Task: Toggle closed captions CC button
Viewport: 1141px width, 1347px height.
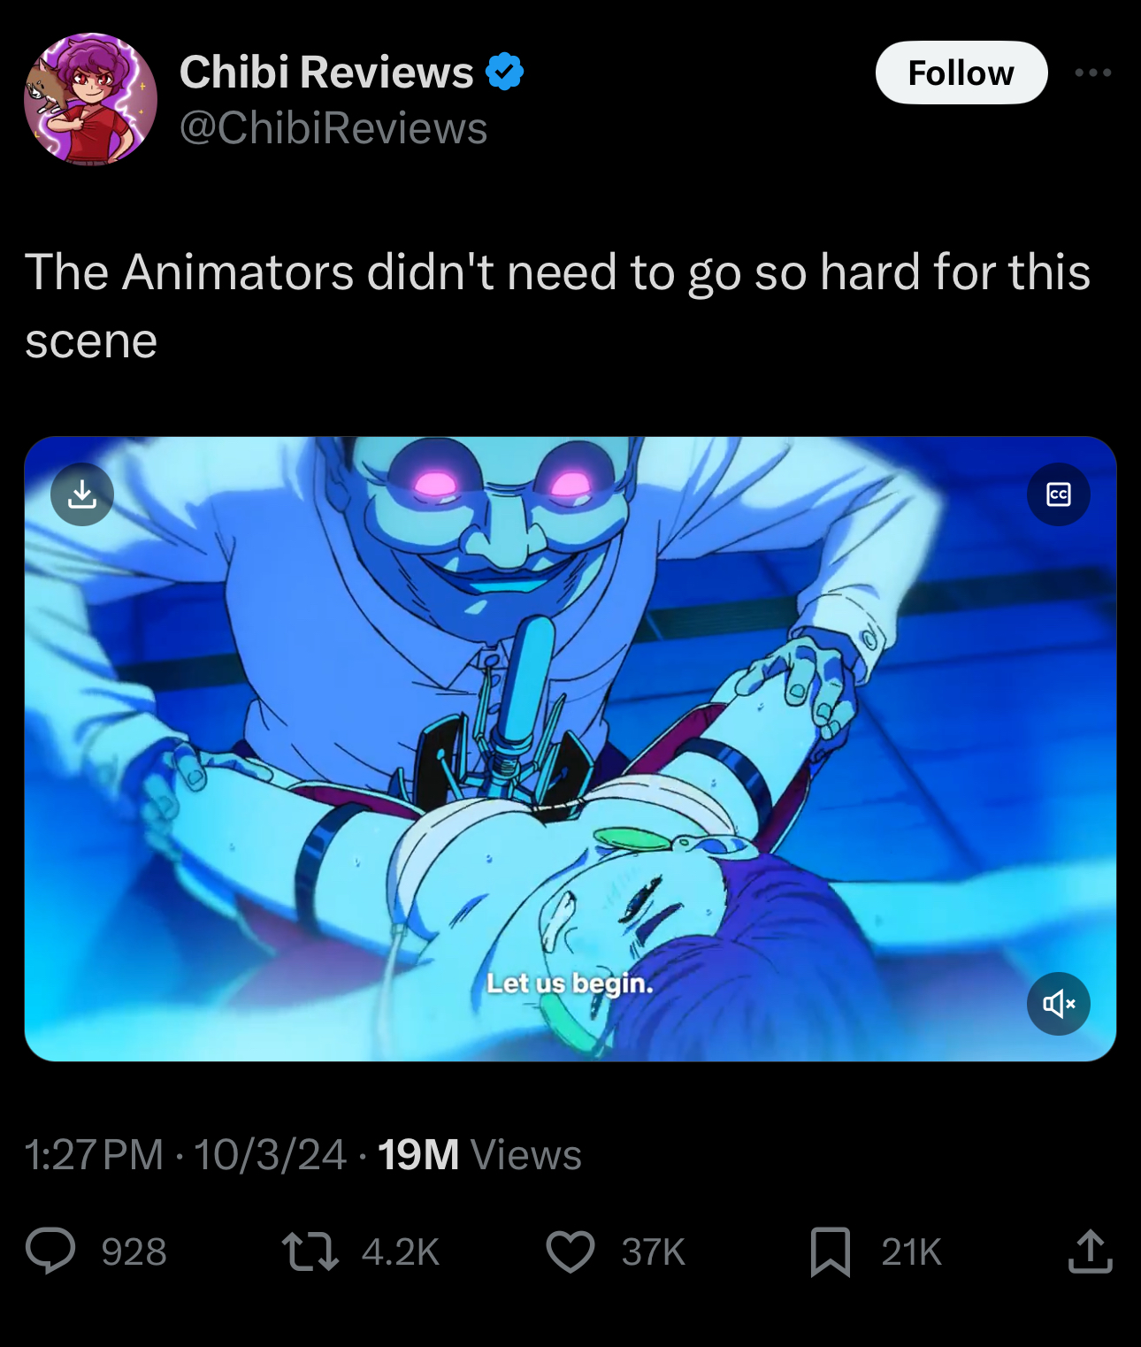Action: [1059, 494]
